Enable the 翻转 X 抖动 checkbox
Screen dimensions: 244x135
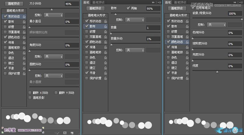[30, 93]
